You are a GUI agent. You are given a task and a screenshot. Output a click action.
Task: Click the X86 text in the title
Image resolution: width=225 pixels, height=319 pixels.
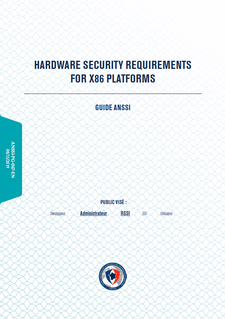point(96,79)
